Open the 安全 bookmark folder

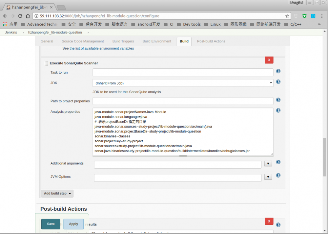click(69, 24)
